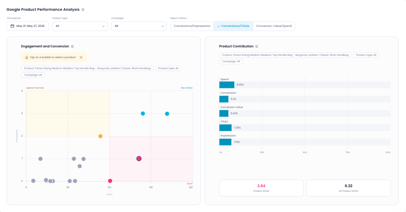
Task: Click Product chip in Engagement and Conversion panel
Action: [x=87, y=68]
